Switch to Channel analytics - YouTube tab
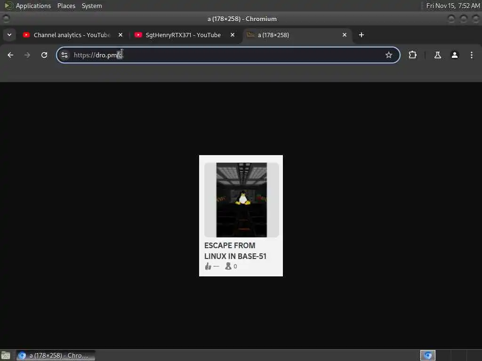 72,35
